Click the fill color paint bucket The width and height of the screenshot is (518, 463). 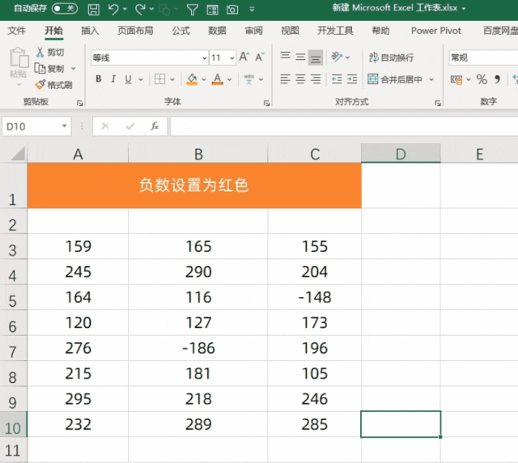[x=191, y=79]
